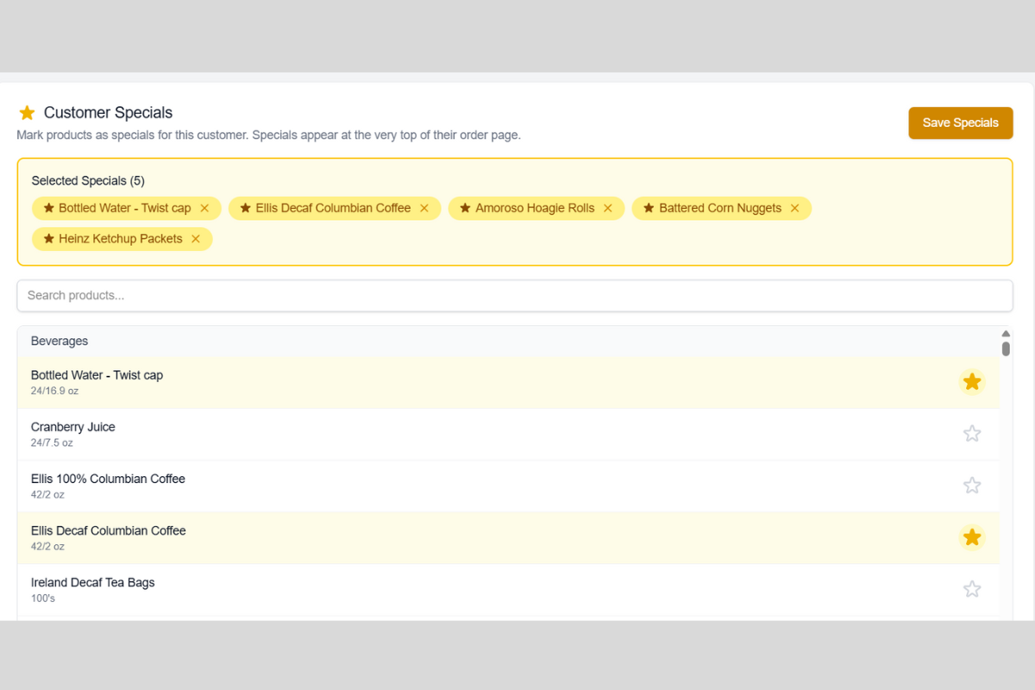Remove Amoroso Hoagie Rolls from specials

[x=608, y=208]
